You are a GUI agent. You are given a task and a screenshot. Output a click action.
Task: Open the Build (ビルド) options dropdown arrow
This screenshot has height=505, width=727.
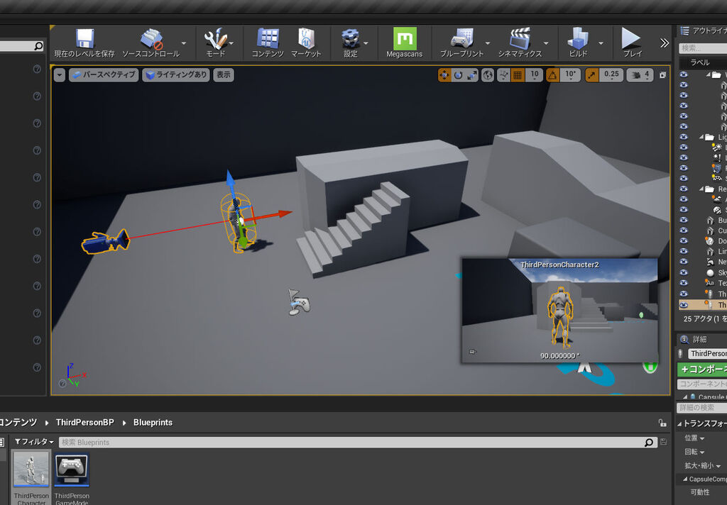pos(601,43)
